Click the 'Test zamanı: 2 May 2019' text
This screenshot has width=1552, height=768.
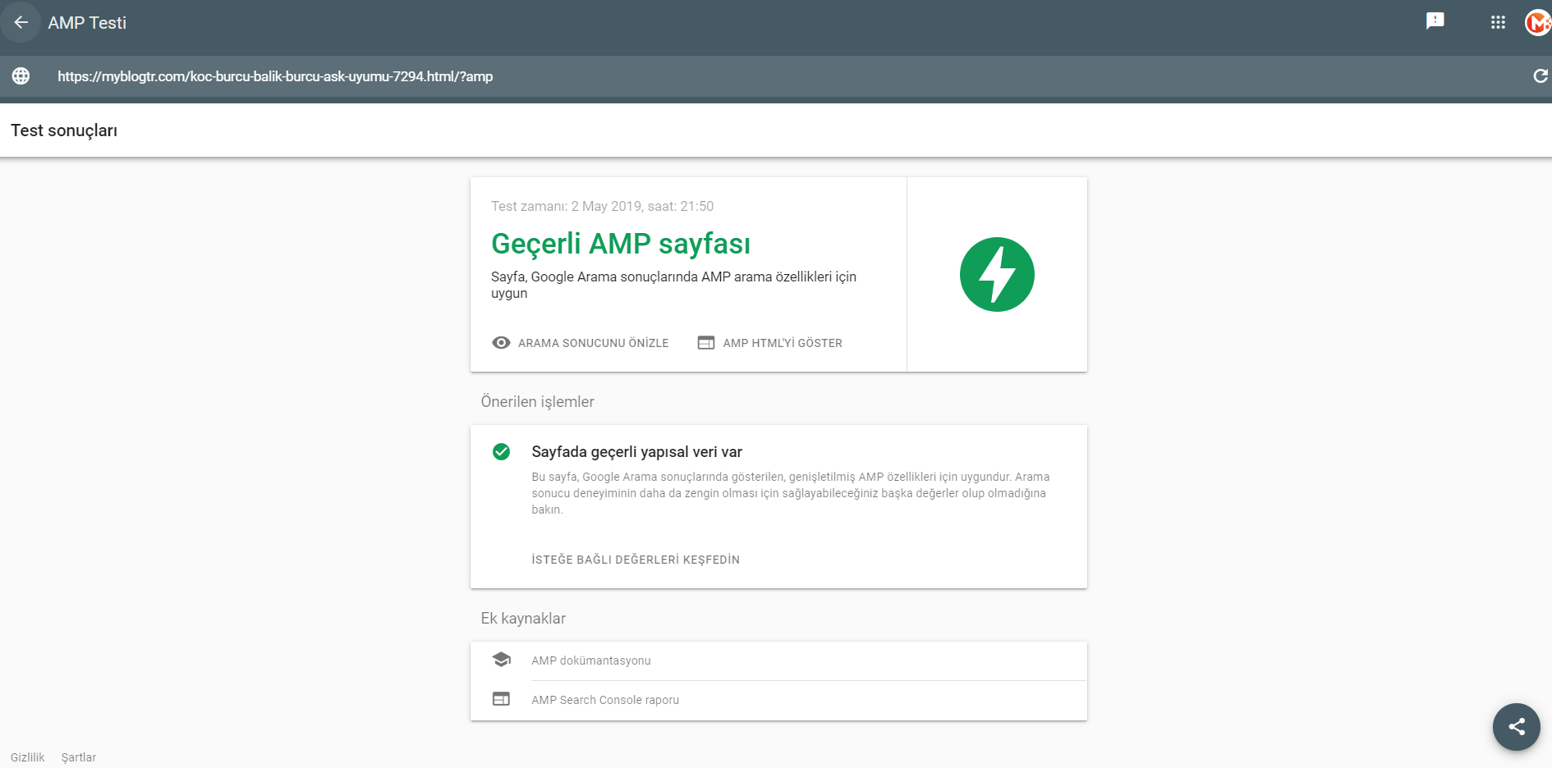[602, 206]
